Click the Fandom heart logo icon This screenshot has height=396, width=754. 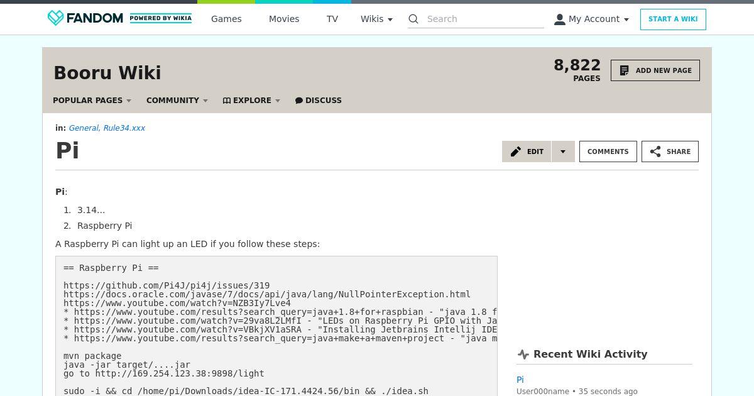[55, 18]
